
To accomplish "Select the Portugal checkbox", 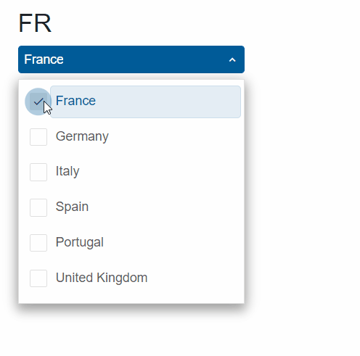I will (x=38, y=243).
